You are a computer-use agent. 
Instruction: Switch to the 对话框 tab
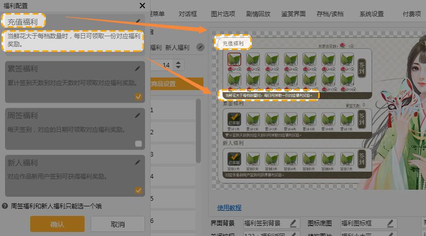[188, 14]
